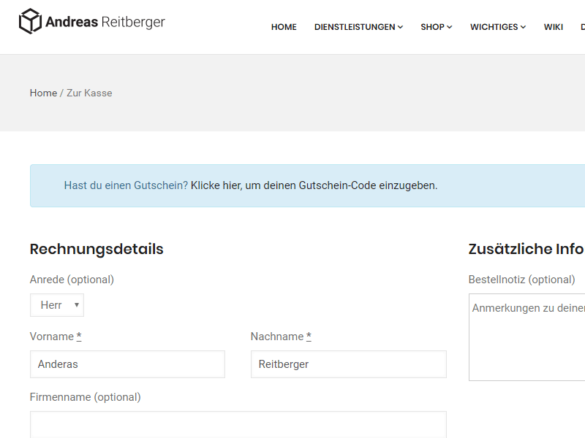Image resolution: width=585 pixels, height=438 pixels.
Task: Go to the HOME menu item
Action: 284,27
